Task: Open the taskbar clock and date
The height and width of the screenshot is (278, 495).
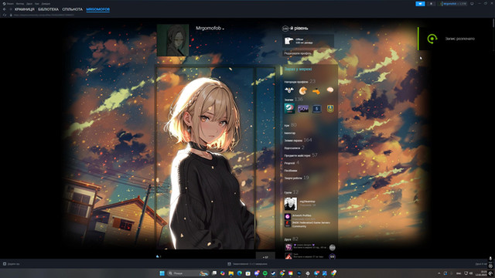Action: pos(481,273)
